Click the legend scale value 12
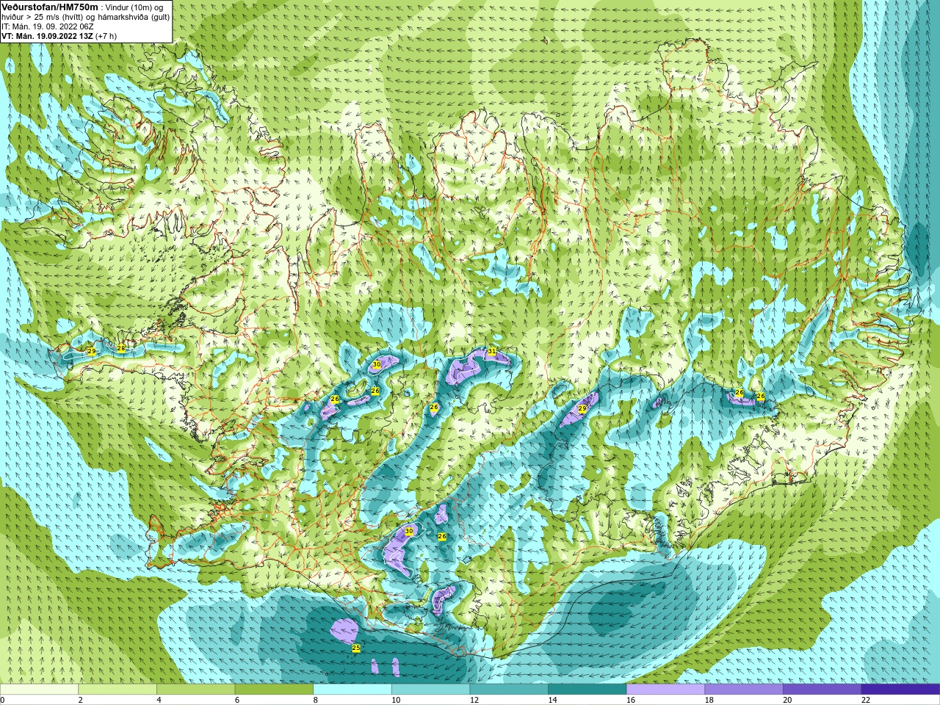This screenshot has height=705, width=940. coord(474,700)
